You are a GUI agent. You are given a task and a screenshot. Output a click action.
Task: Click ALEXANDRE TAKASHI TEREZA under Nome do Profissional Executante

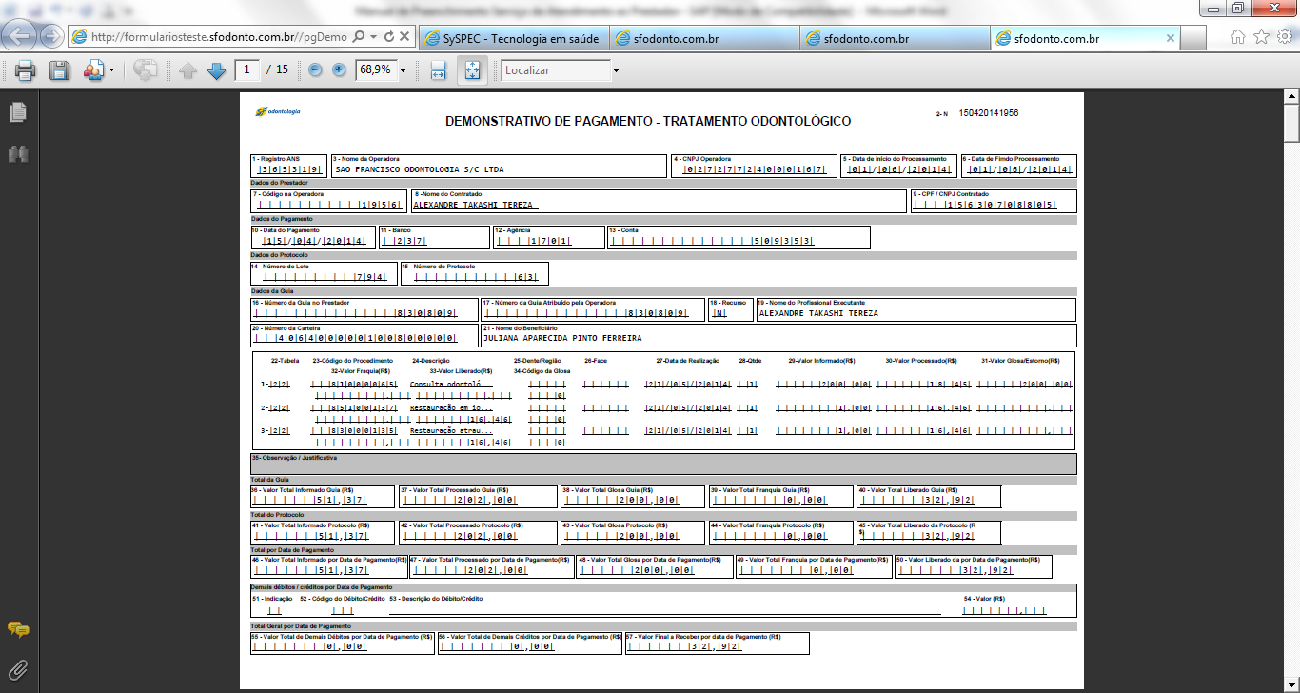click(818, 313)
